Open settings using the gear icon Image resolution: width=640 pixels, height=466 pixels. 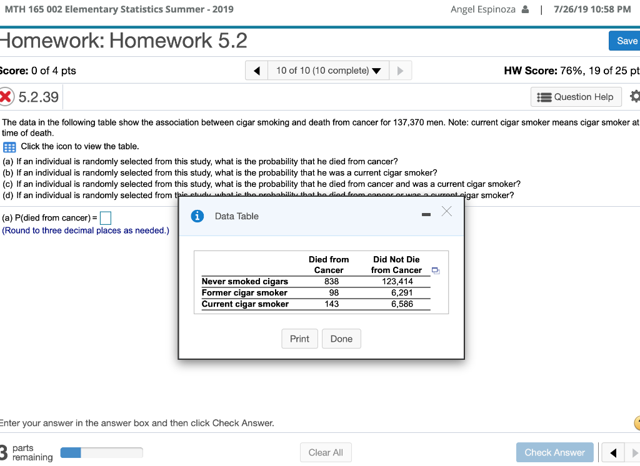point(634,97)
